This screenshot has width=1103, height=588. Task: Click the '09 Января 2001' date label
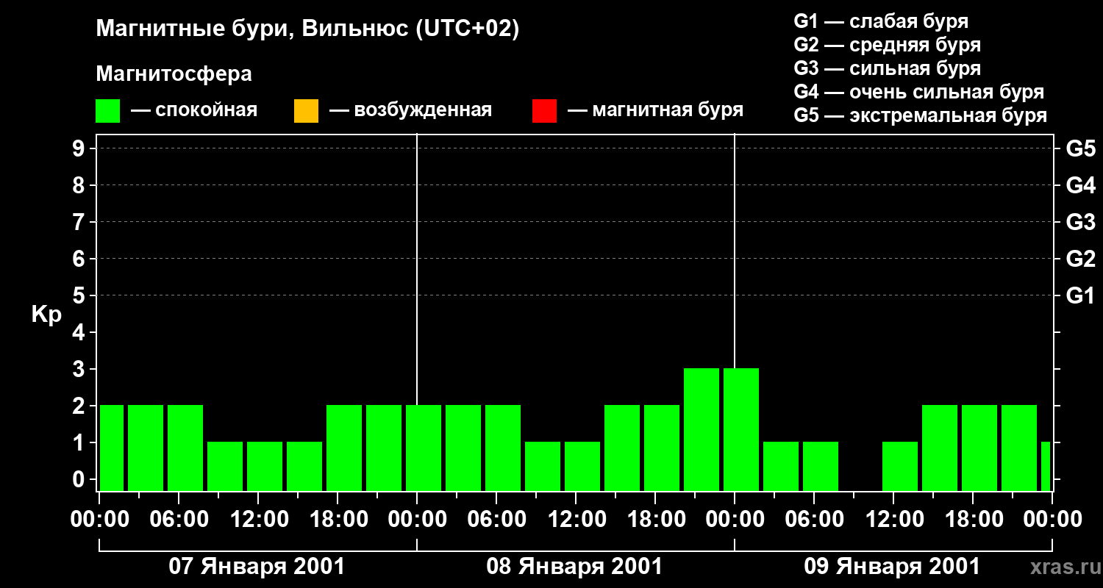tap(892, 567)
